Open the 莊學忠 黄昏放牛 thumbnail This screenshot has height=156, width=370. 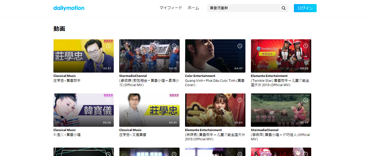click(x=83, y=56)
